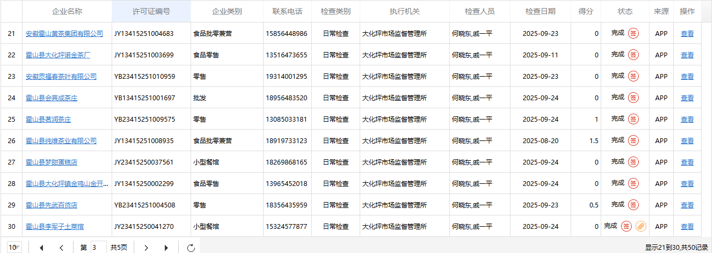This screenshot has width=715, height=253.
Task: Select row number 27 cell
Action: pyautogui.click(x=11, y=162)
